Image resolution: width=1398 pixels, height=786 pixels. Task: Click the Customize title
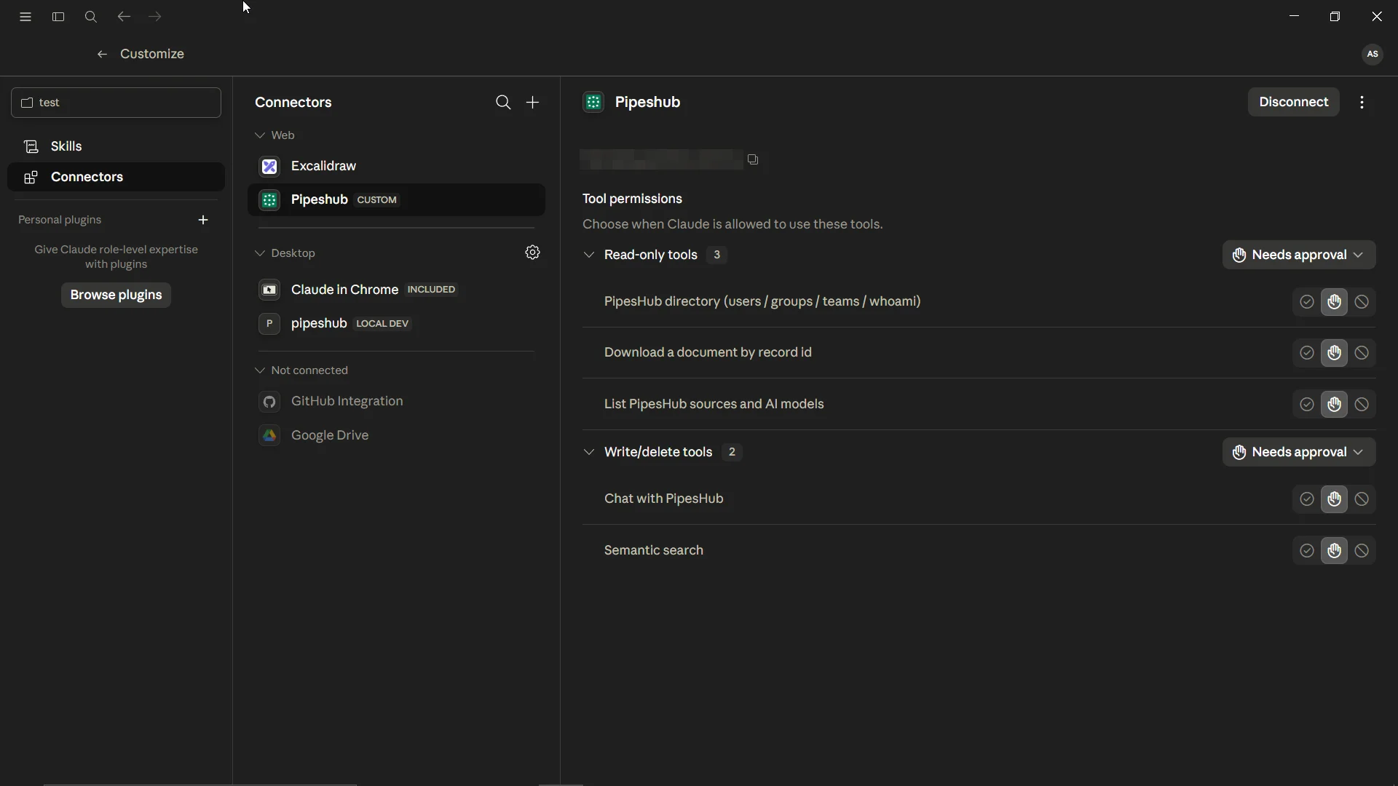(151, 54)
